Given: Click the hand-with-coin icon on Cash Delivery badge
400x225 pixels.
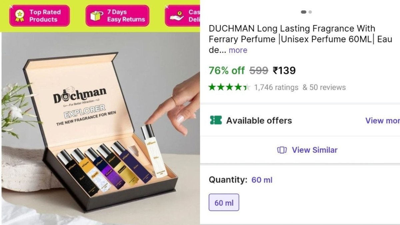Looking at the screenshot, I should (177, 16).
